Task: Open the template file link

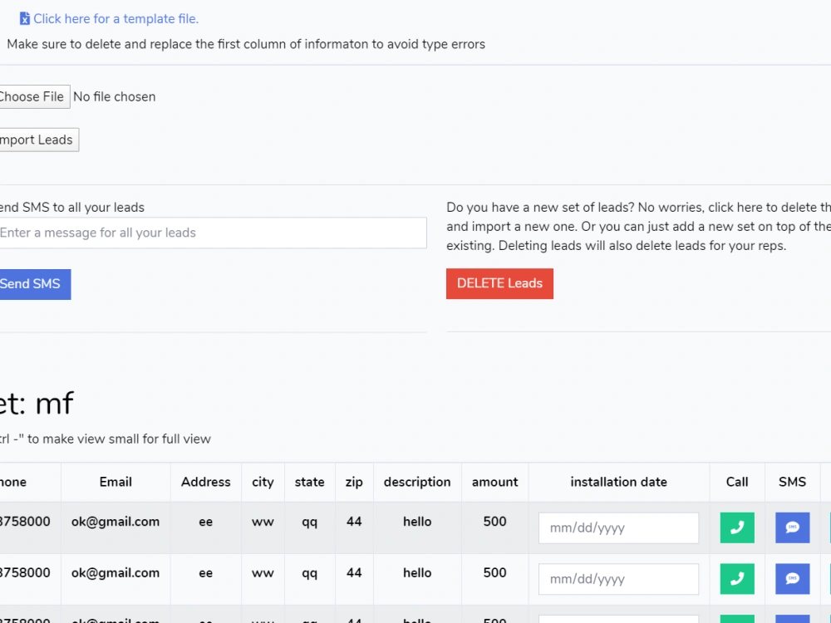Action: coord(116,19)
